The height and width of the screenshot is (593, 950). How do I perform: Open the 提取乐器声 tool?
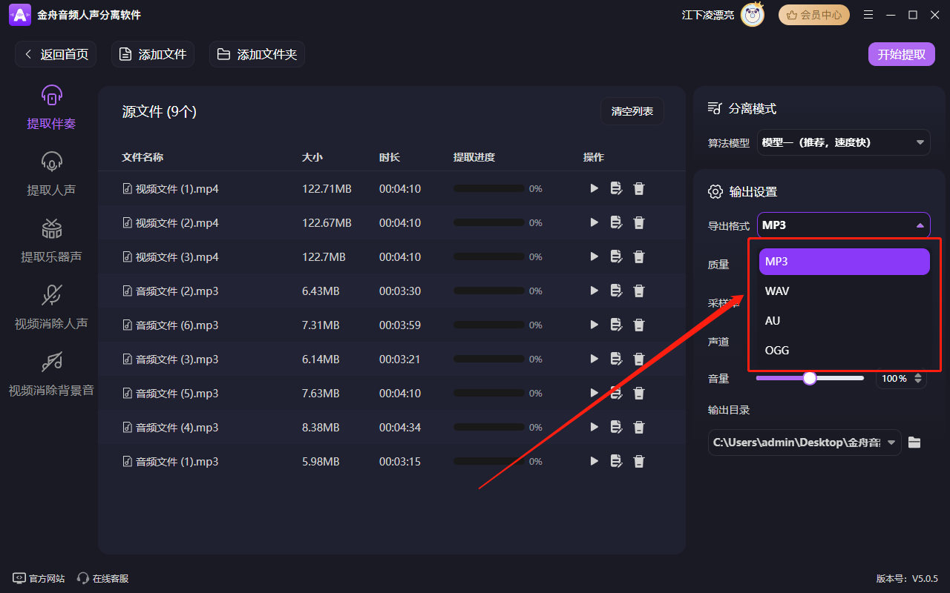tap(50, 239)
